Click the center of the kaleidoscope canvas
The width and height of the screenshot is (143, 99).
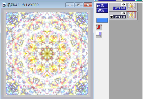coord(47,54)
